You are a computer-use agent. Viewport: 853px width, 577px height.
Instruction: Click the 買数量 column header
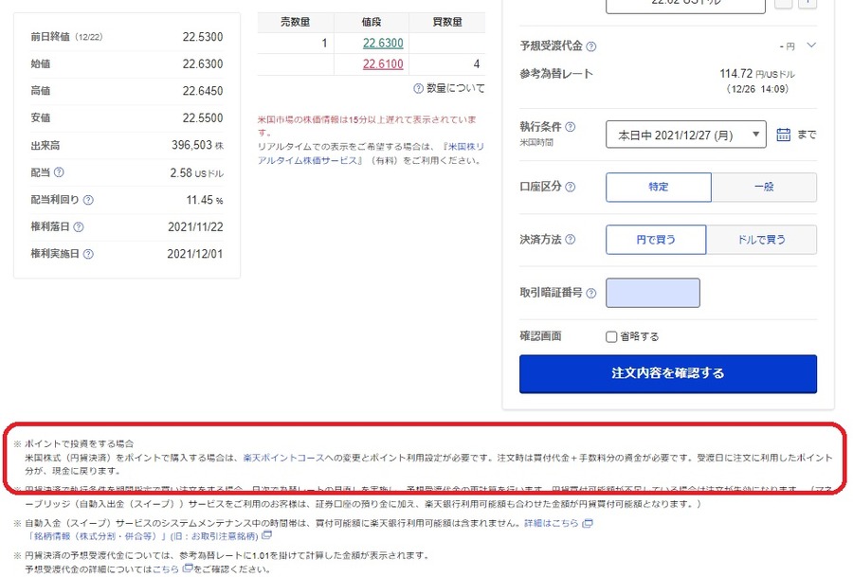(x=447, y=22)
